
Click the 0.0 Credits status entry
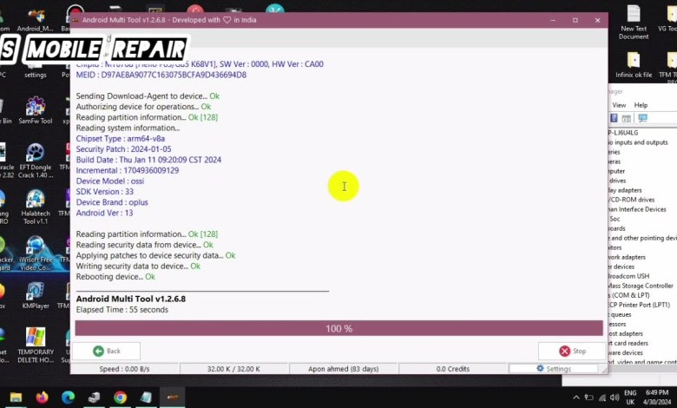(x=452, y=369)
